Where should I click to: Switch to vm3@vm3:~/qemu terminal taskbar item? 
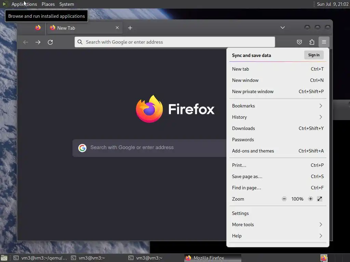(40, 258)
